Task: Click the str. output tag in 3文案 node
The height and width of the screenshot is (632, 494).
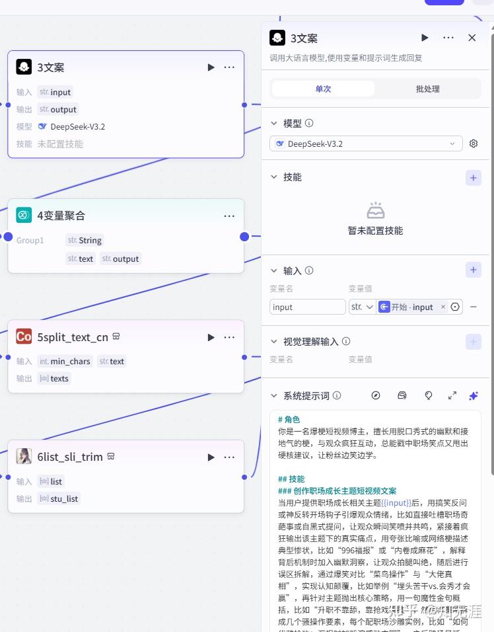Action: pyautogui.click(x=58, y=109)
